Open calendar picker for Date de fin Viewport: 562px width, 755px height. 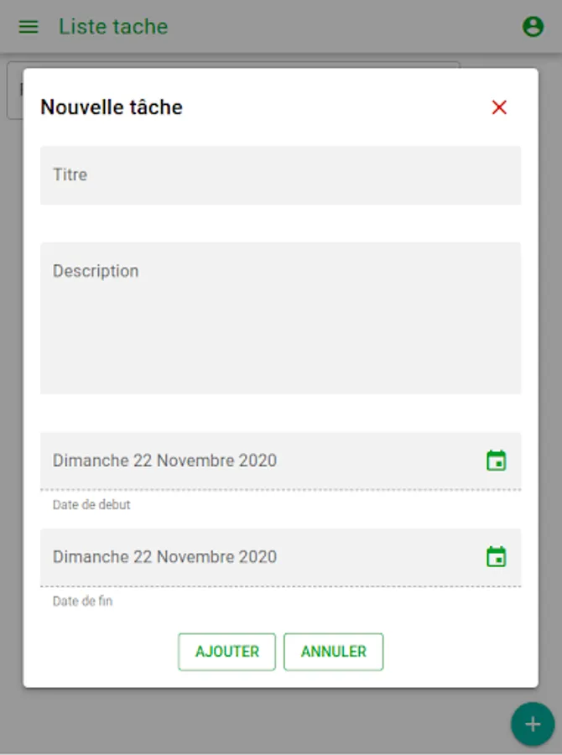pyautogui.click(x=497, y=557)
